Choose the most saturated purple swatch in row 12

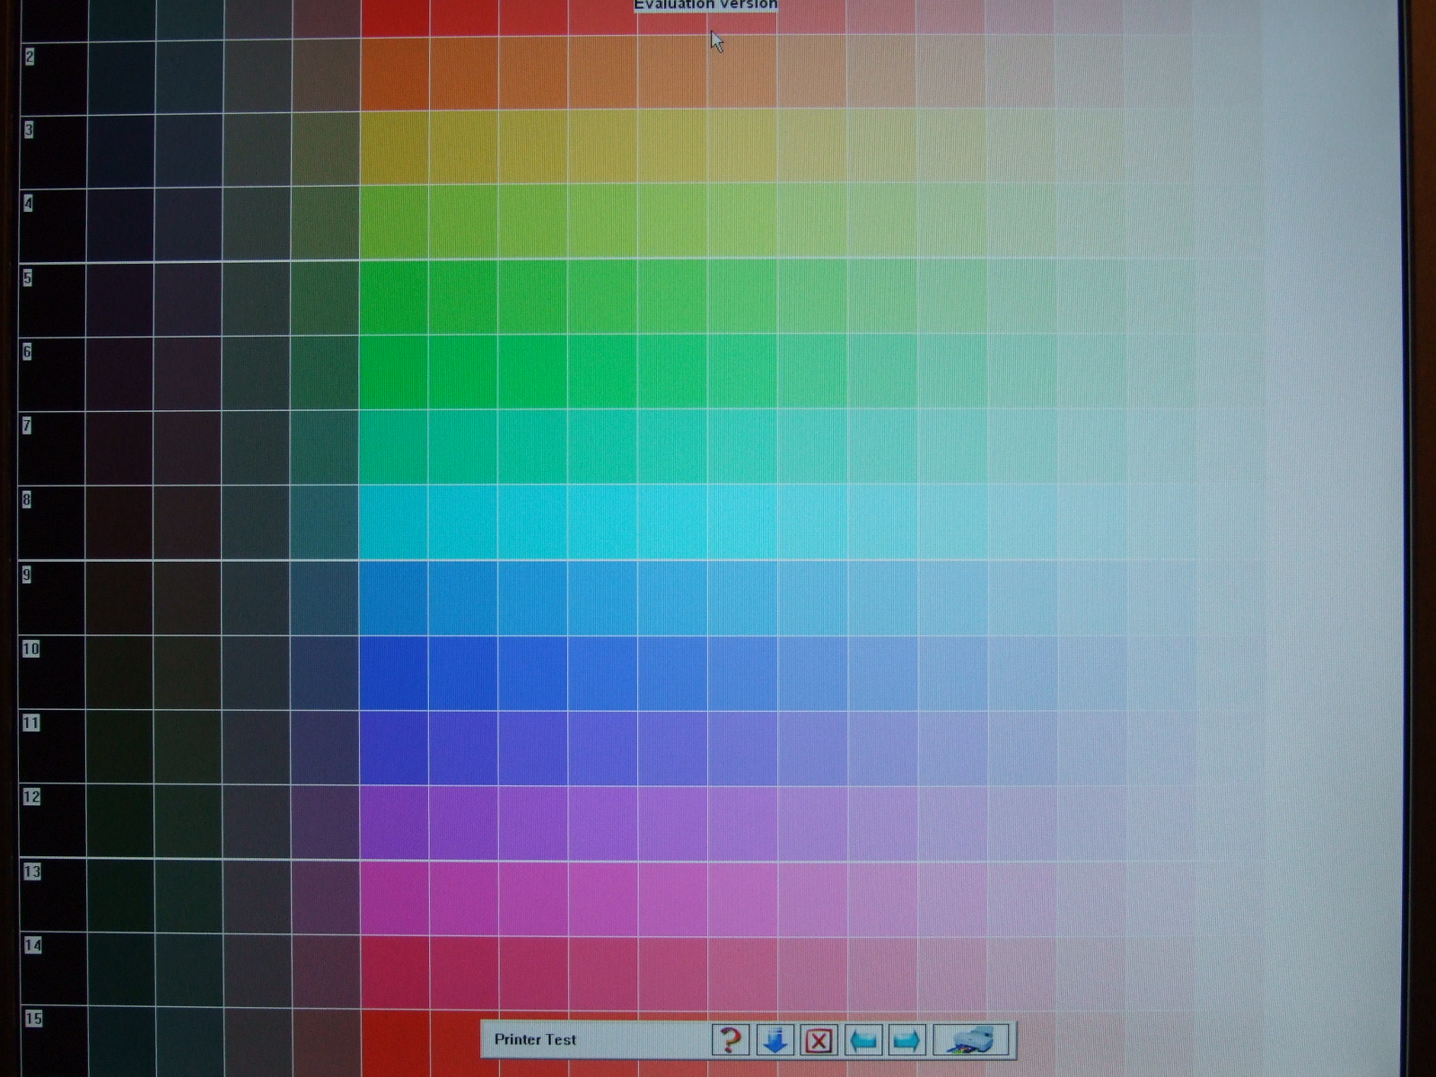[394, 823]
